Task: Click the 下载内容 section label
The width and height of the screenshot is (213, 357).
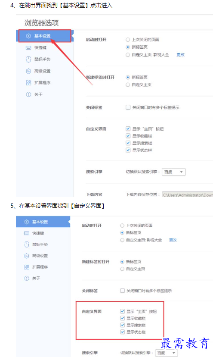Action: [94, 194]
